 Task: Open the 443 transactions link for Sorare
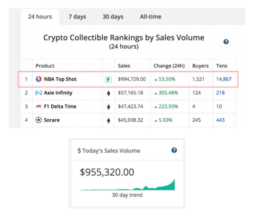click(x=220, y=120)
